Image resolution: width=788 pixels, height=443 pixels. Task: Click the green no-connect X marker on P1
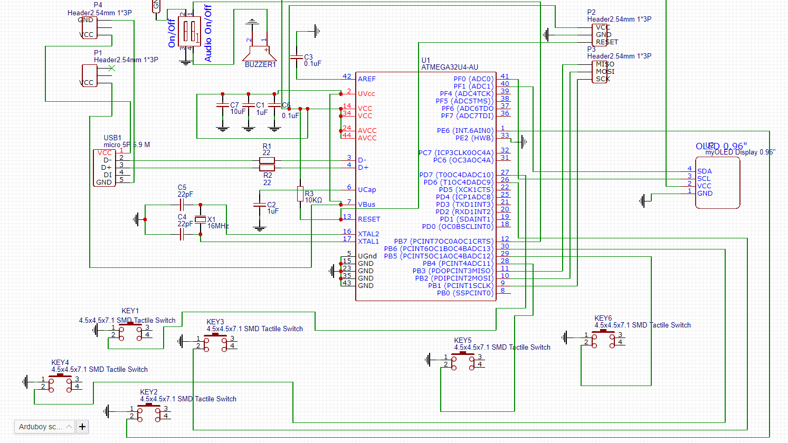point(112,68)
